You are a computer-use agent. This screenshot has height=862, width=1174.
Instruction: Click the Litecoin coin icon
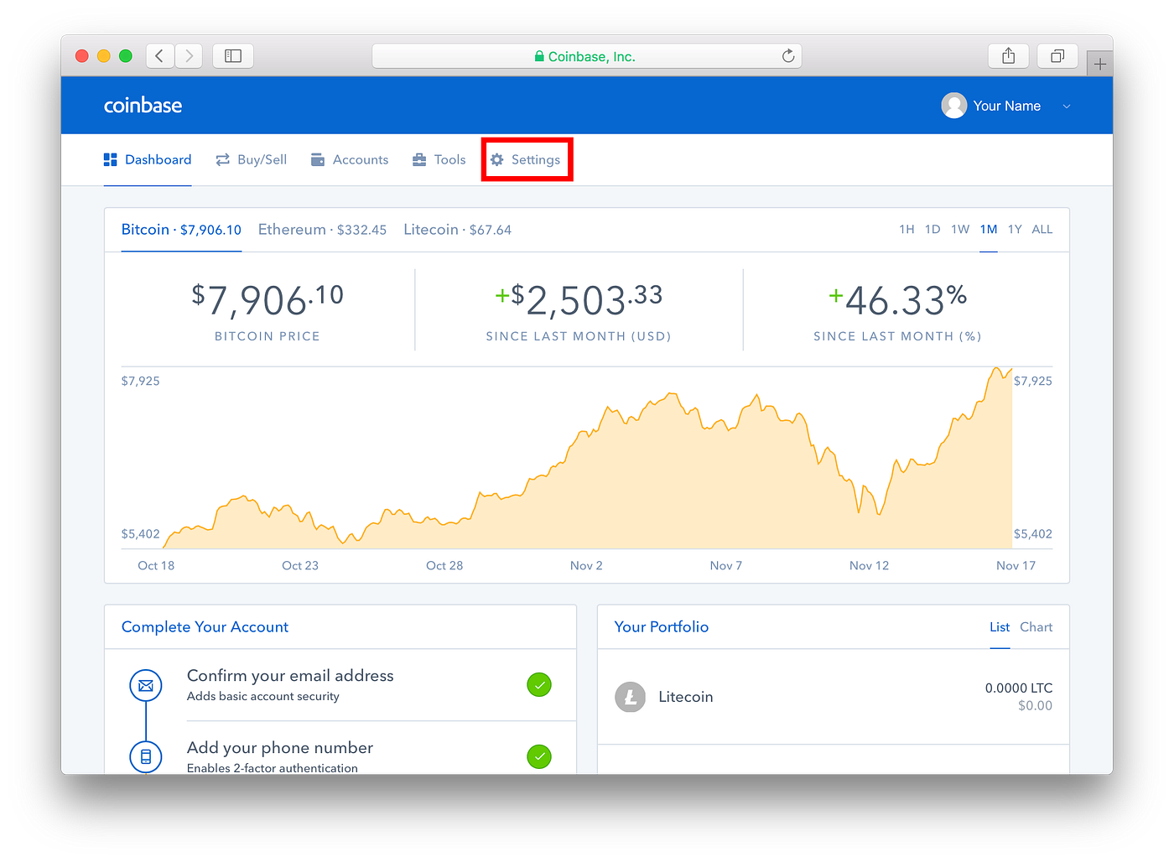631,697
